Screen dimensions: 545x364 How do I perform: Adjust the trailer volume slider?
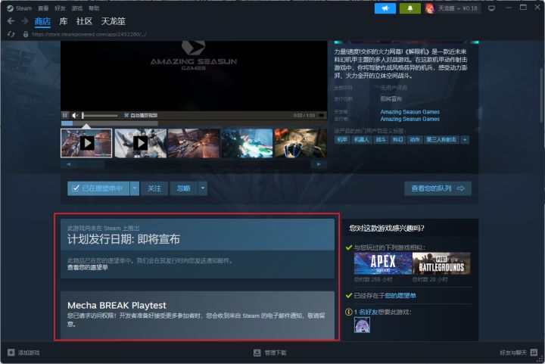[x=100, y=115]
